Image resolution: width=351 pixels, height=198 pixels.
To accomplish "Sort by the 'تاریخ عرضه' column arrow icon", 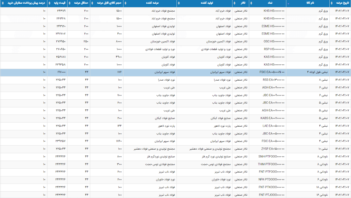I will 331,4.
